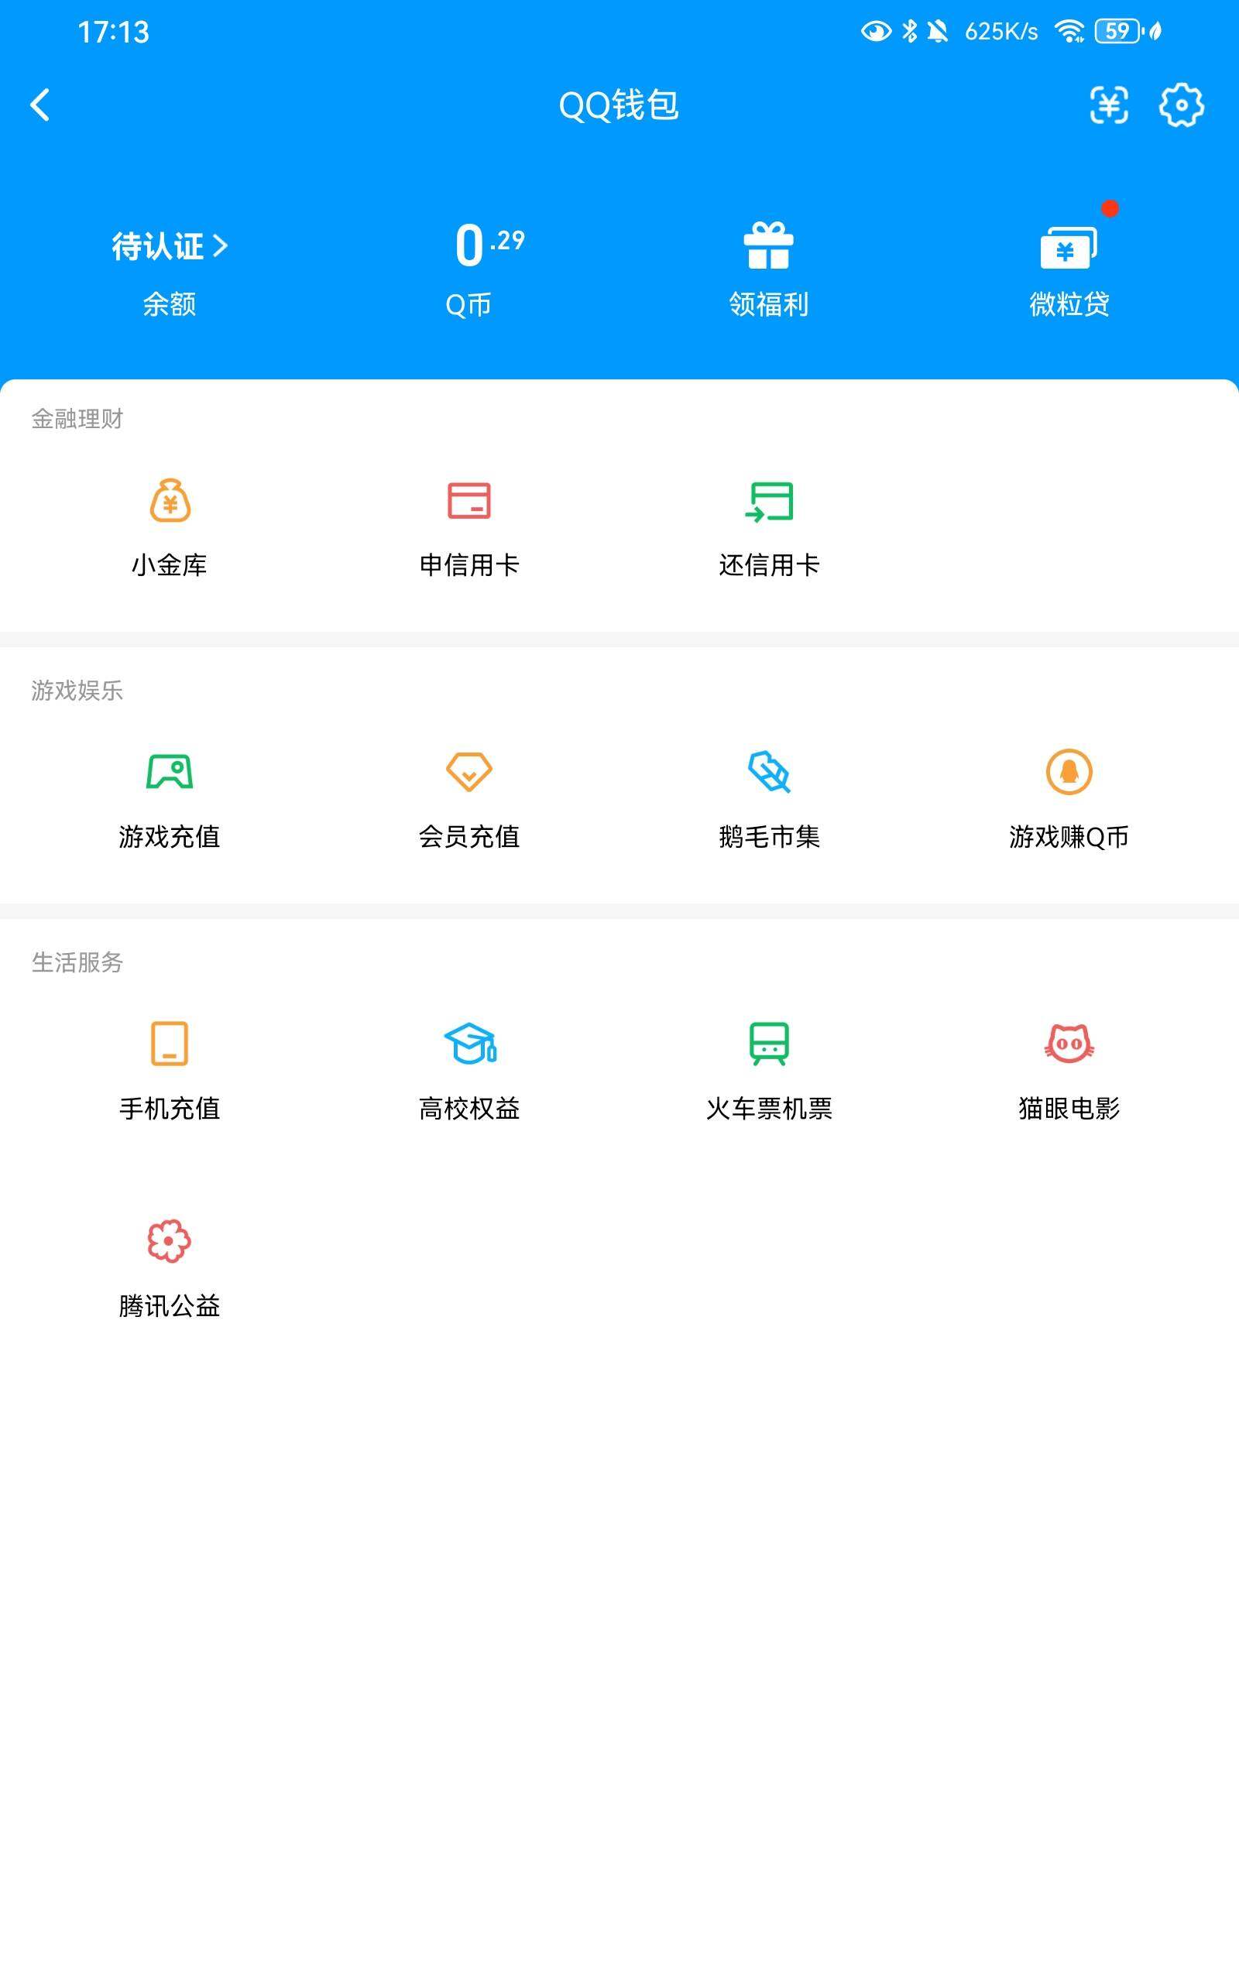
Task: Open 待认证 balance verification
Action: [170, 245]
